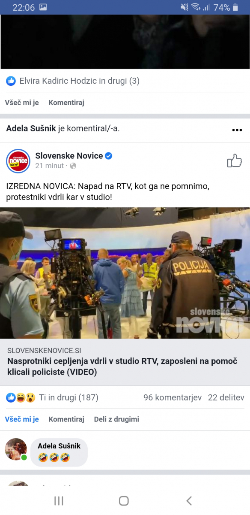Open Slovenske Novice profile logo

pyautogui.click(x=18, y=161)
